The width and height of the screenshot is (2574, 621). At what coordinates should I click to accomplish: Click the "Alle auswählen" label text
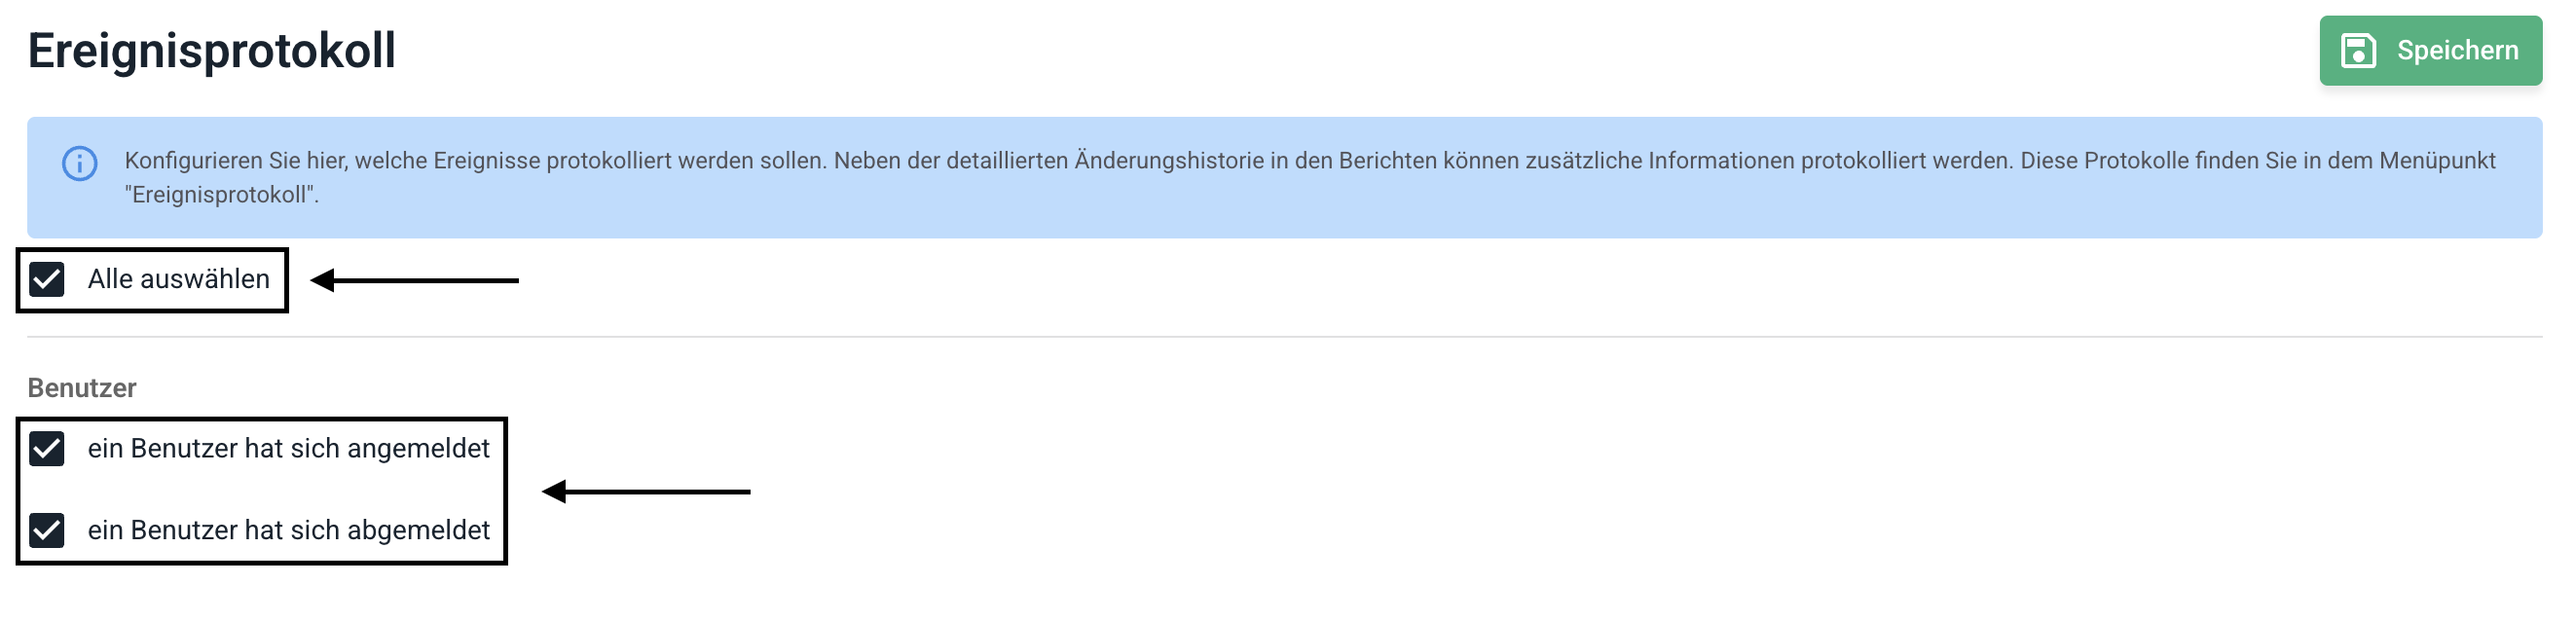tap(179, 279)
